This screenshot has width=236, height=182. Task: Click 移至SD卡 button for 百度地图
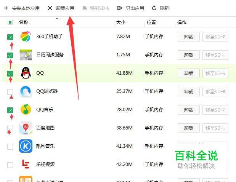[215, 128]
